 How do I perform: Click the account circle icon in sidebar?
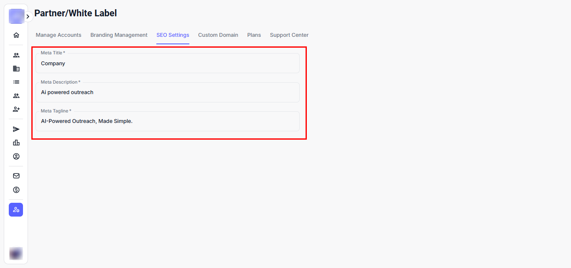(16, 156)
